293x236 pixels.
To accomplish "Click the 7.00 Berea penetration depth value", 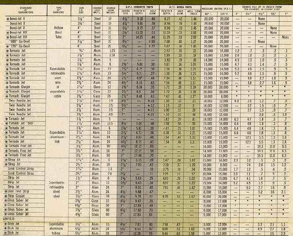I will point(167,42).
